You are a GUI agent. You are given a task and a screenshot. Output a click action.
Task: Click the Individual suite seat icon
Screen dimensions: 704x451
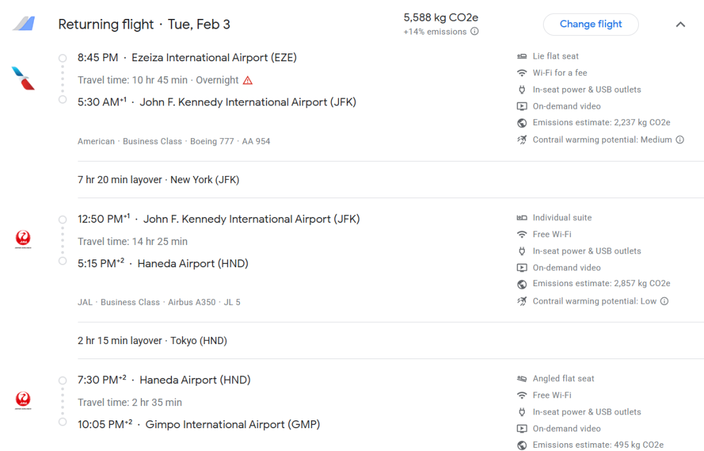click(x=521, y=218)
